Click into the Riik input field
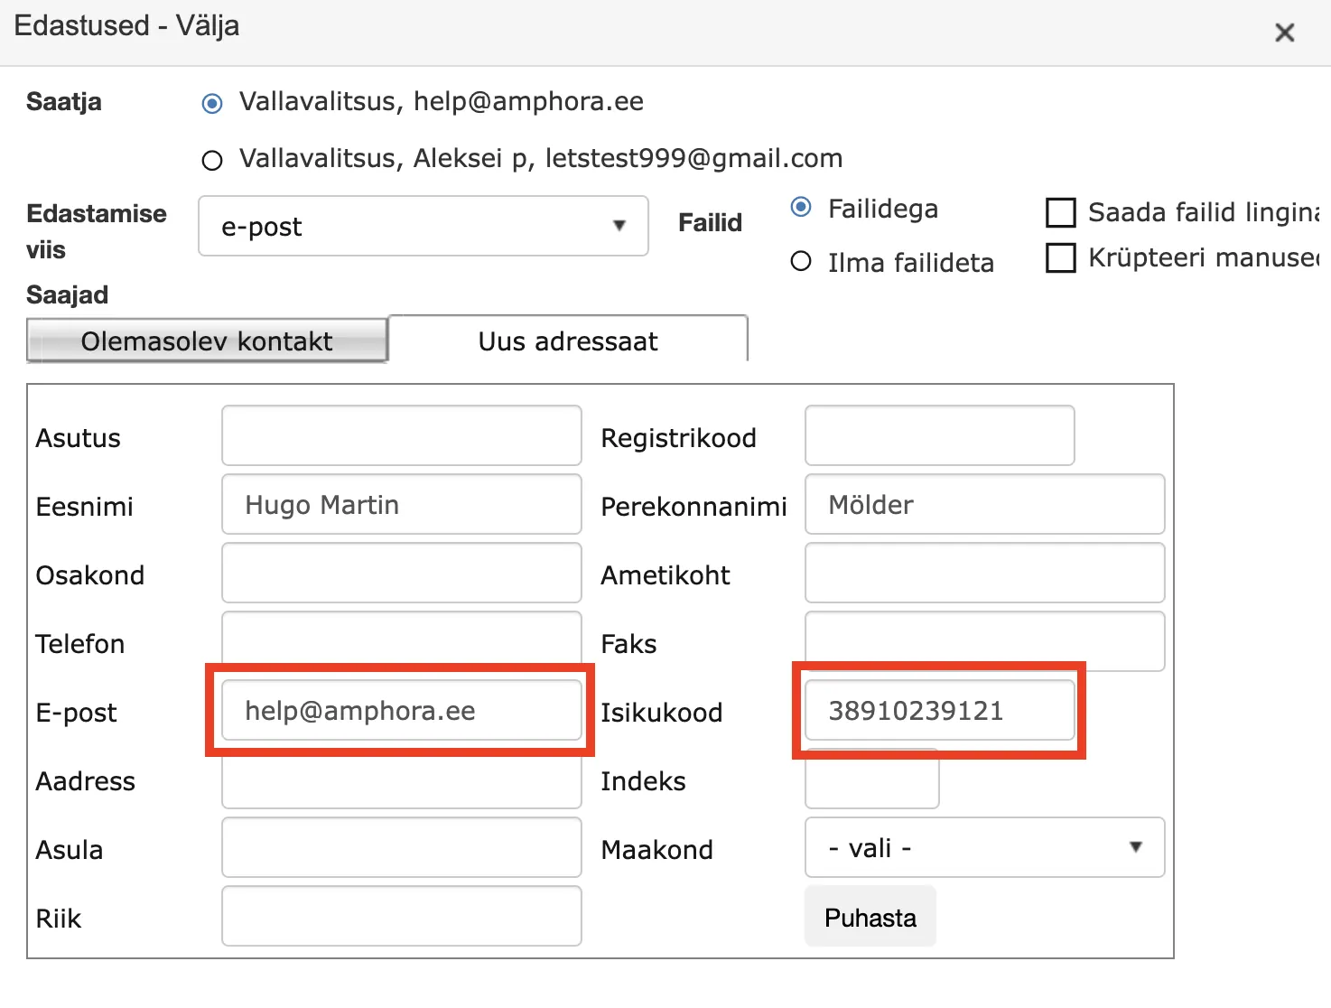Screen dimensions: 1331x1008 (x=402, y=916)
